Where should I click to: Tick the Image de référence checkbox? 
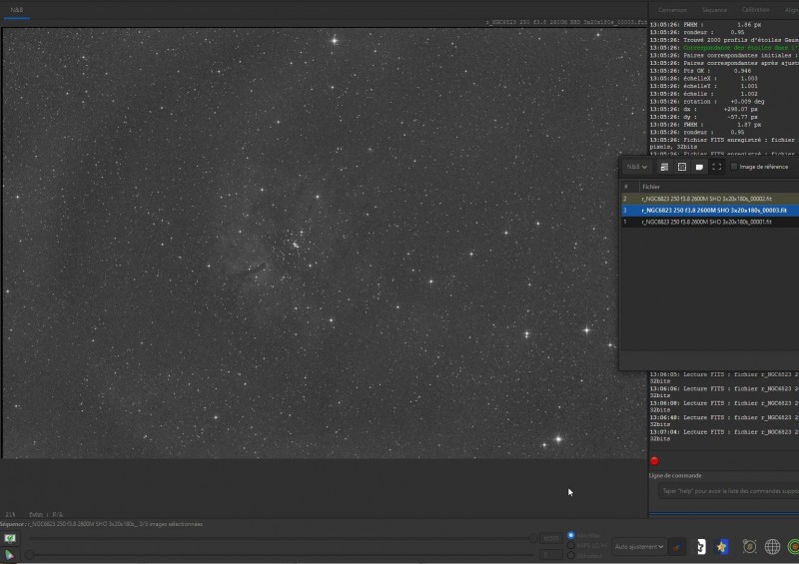[x=734, y=167]
